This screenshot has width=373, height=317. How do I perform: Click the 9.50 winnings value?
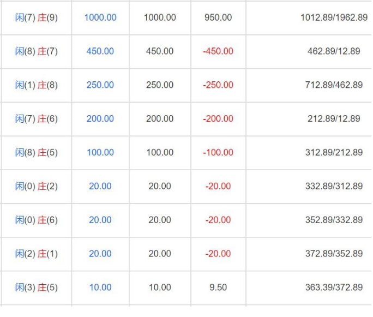point(218,288)
